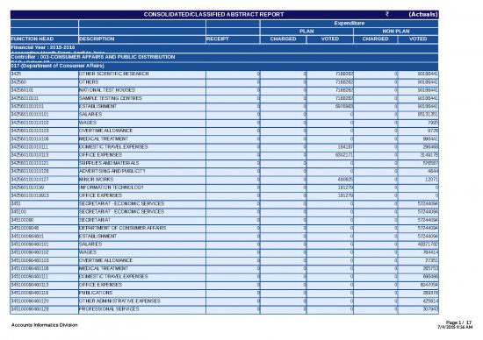Image resolution: width=483 pixels, height=340 pixels.
Task: Click the FUNCTION HEAD column header
Action: (32, 39)
